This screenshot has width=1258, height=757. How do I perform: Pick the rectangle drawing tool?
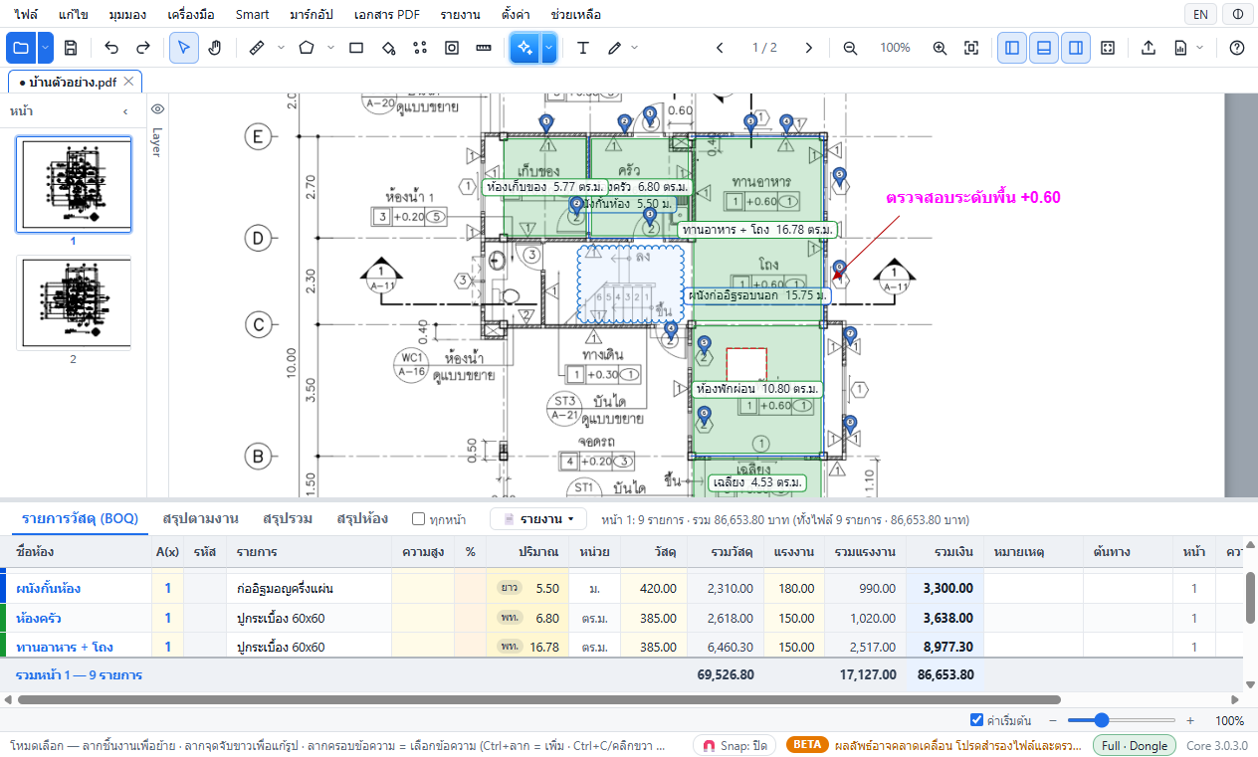[356, 48]
